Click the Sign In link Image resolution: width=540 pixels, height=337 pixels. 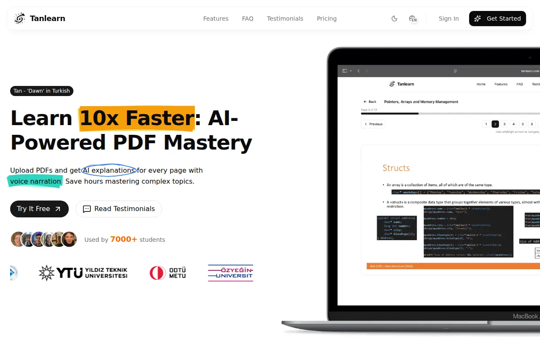[448, 19]
